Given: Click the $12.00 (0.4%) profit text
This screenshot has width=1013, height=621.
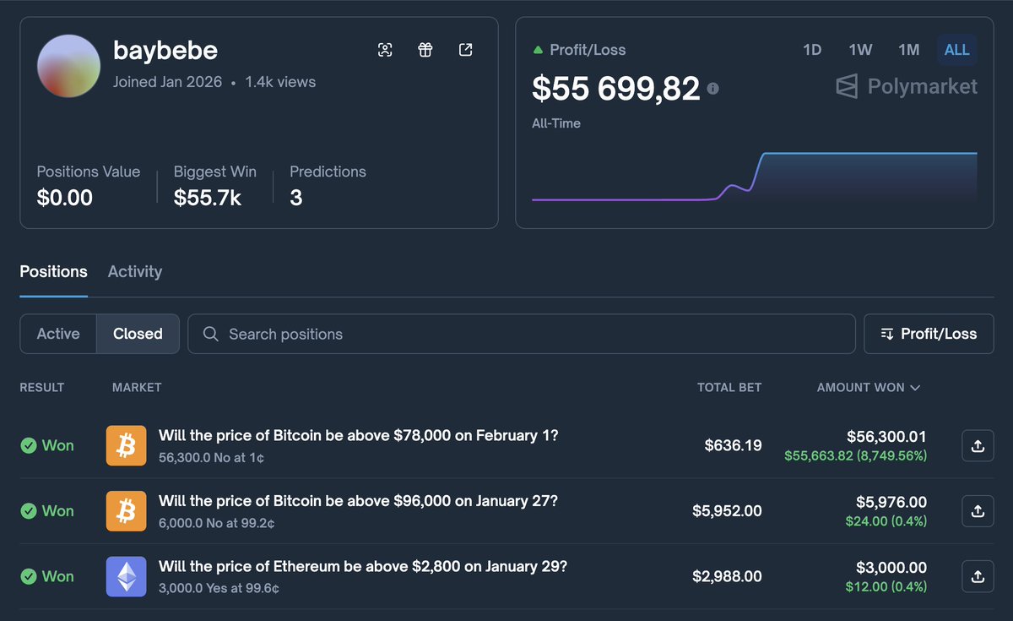Looking at the screenshot, I should pyautogui.click(x=886, y=587).
